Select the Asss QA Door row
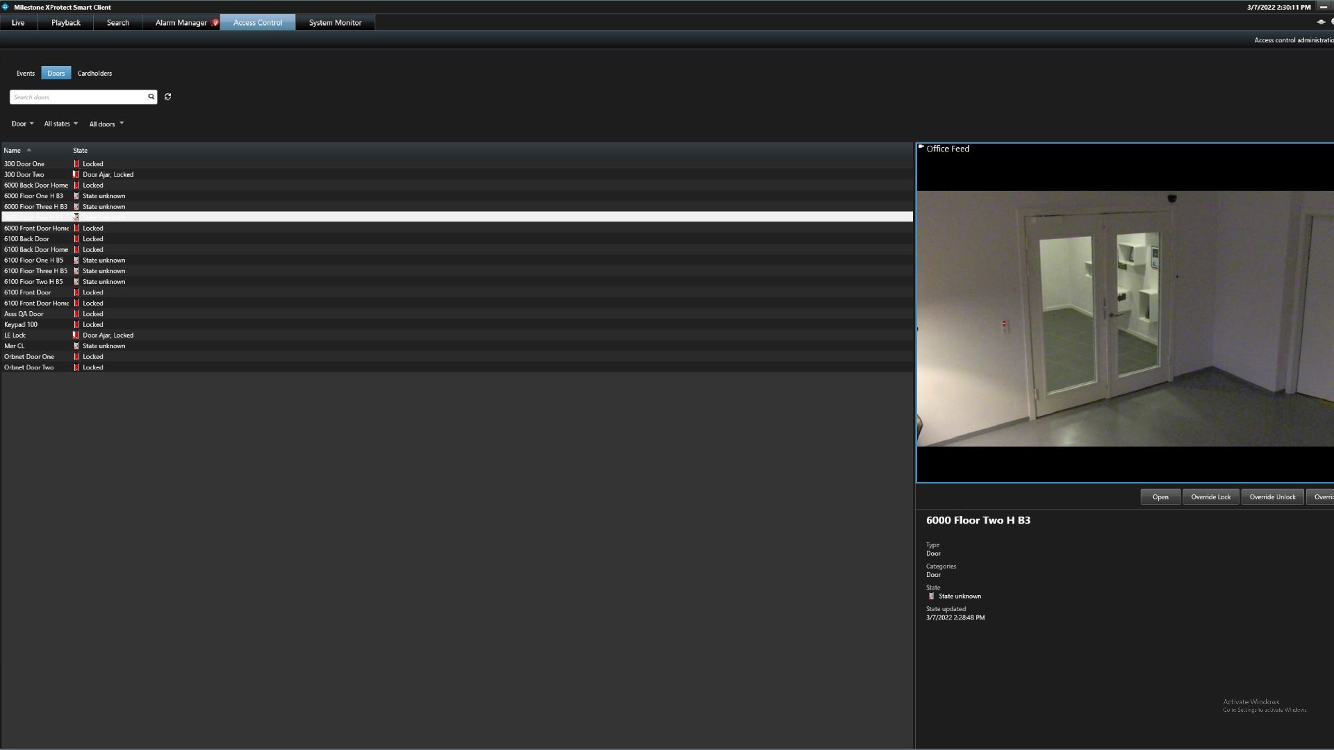Image resolution: width=1334 pixels, height=750 pixels. pyautogui.click(x=457, y=314)
